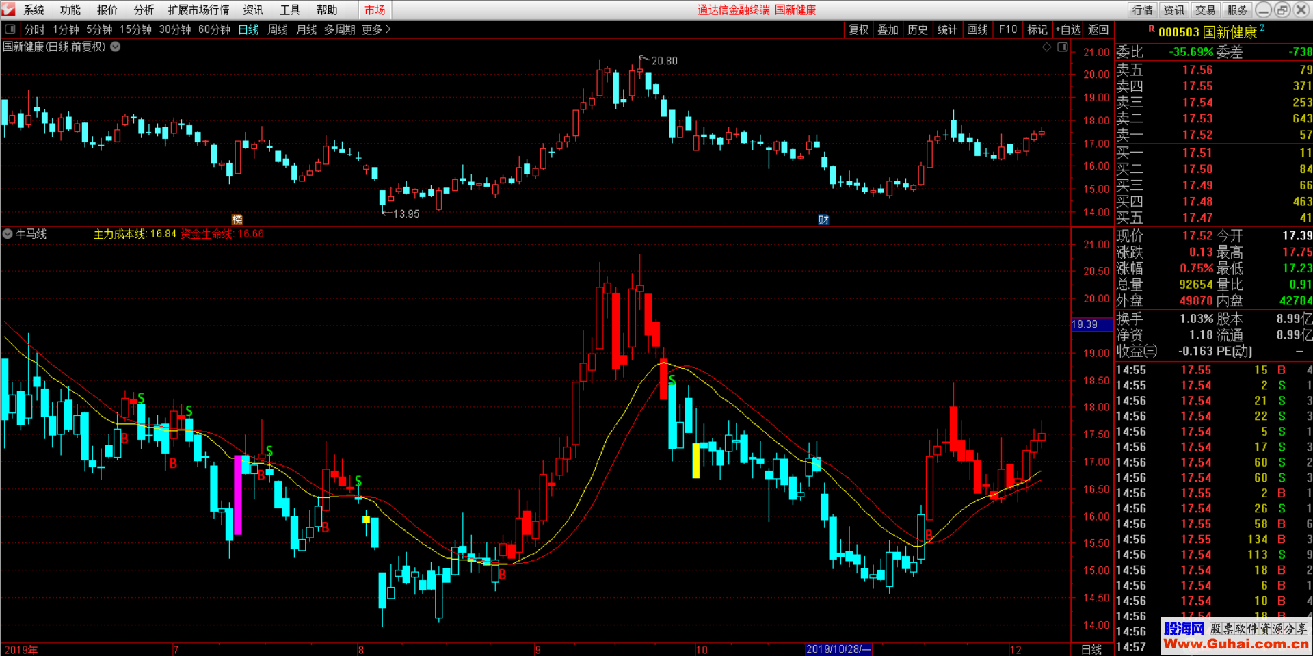Open the 工具 menu

290,10
